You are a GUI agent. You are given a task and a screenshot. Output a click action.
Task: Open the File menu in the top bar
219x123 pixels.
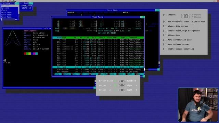click(x=4, y=1)
